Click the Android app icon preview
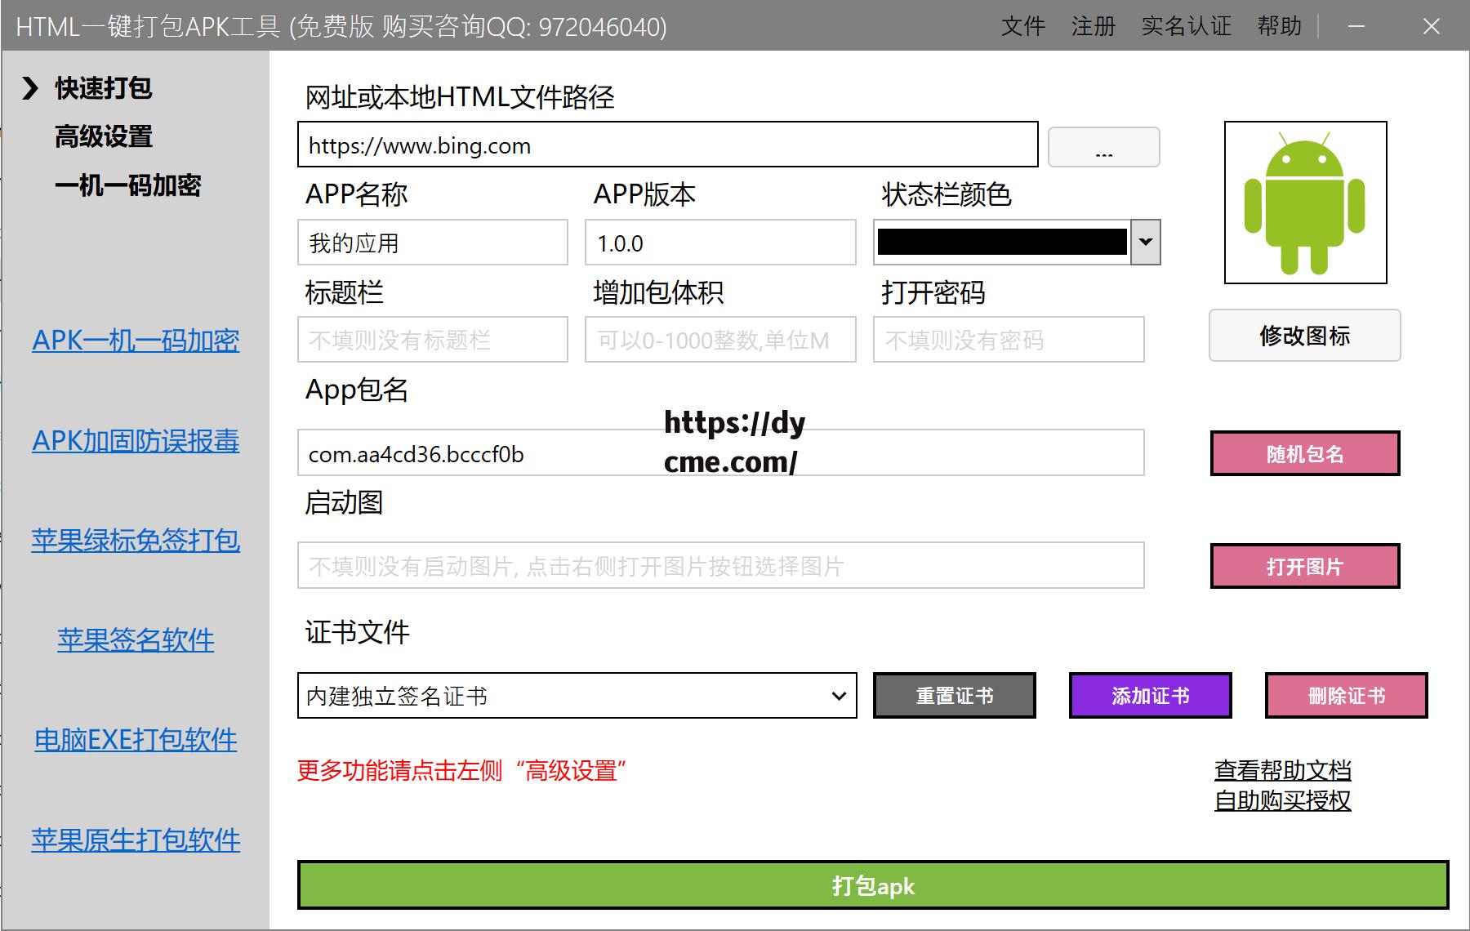 pos(1304,201)
